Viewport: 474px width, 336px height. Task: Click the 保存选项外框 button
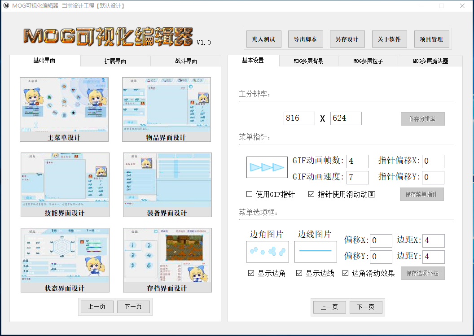coord(423,273)
